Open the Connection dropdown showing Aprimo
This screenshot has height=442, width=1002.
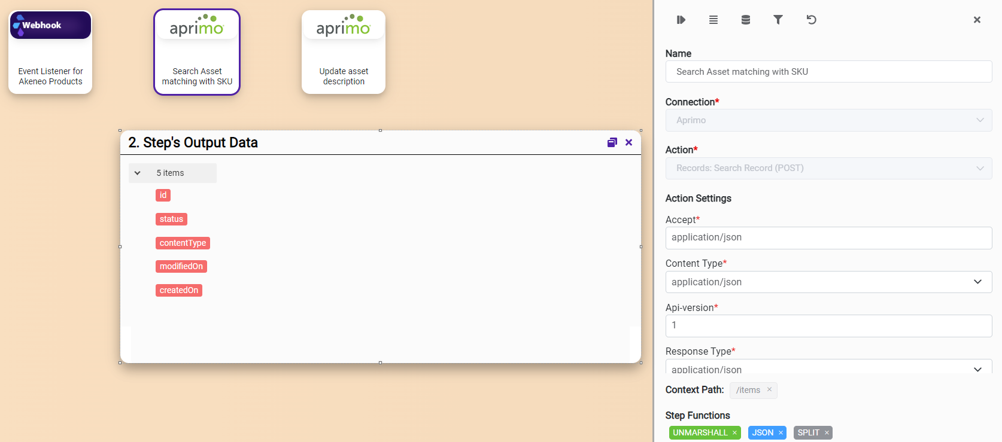(828, 120)
